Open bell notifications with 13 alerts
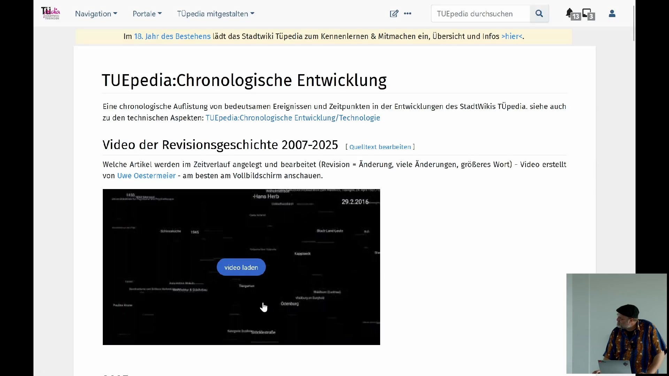The image size is (669, 376). coord(572,14)
